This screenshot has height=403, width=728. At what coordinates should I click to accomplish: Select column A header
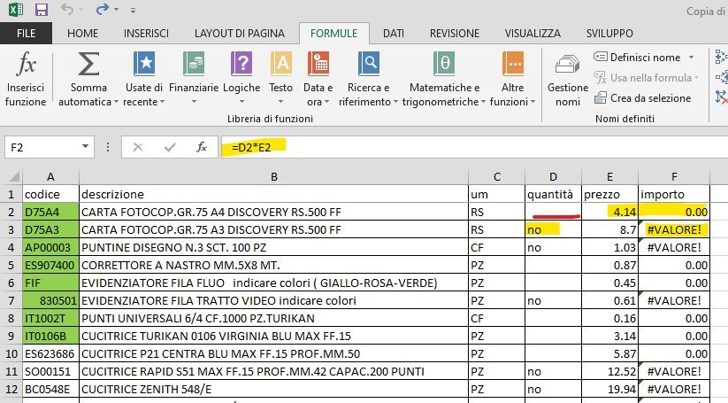click(x=51, y=176)
